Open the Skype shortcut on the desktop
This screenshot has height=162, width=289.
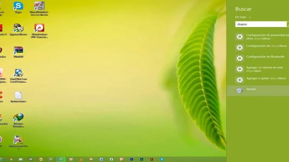(x=18, y=7)
